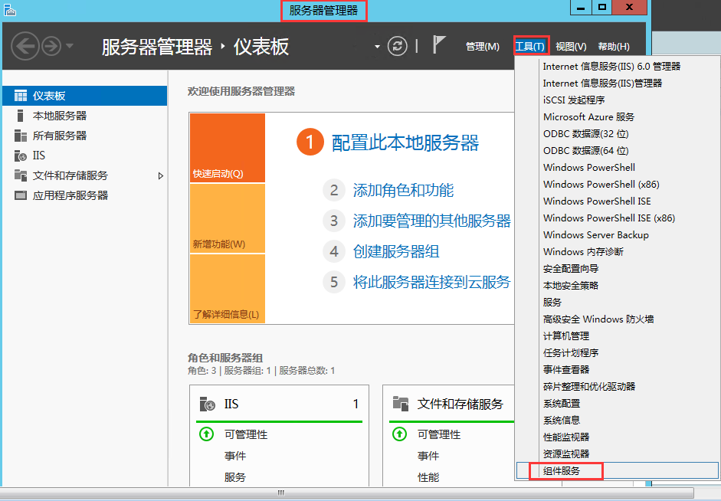Open the 工具(T) menu

tap(530, 47)
